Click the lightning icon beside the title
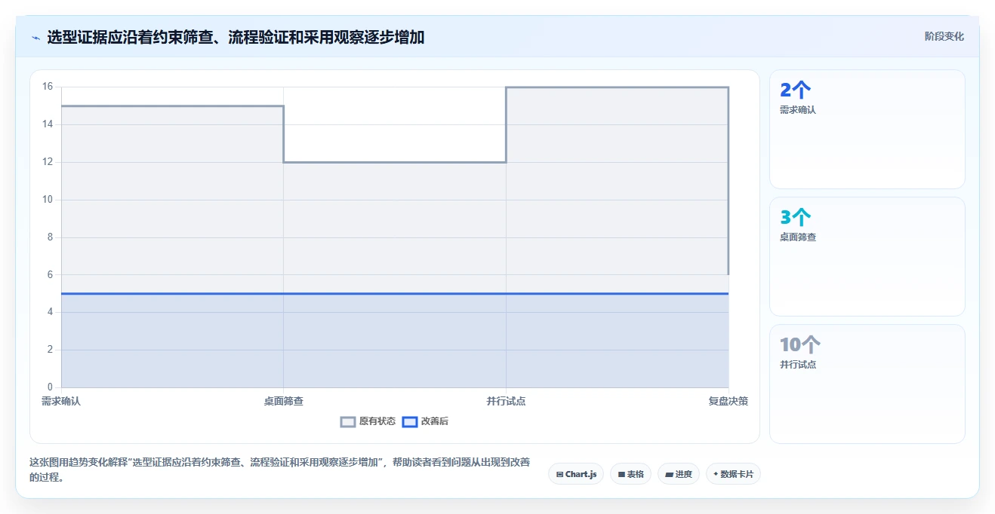This screenshot has height=514, width=995. coord(35,37)
